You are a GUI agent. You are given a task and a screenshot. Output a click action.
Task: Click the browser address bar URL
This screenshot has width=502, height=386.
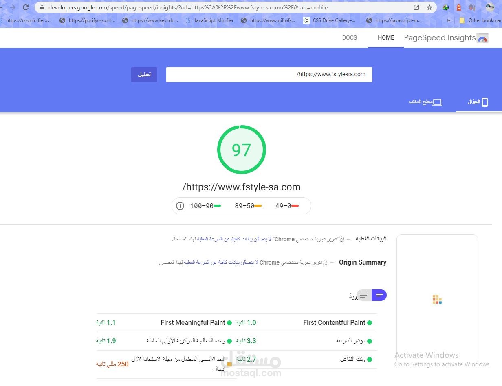click(x=188, y=7)
